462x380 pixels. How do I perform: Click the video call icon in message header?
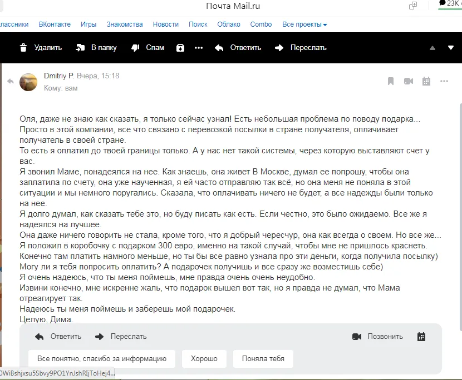(x=409, y=81)
